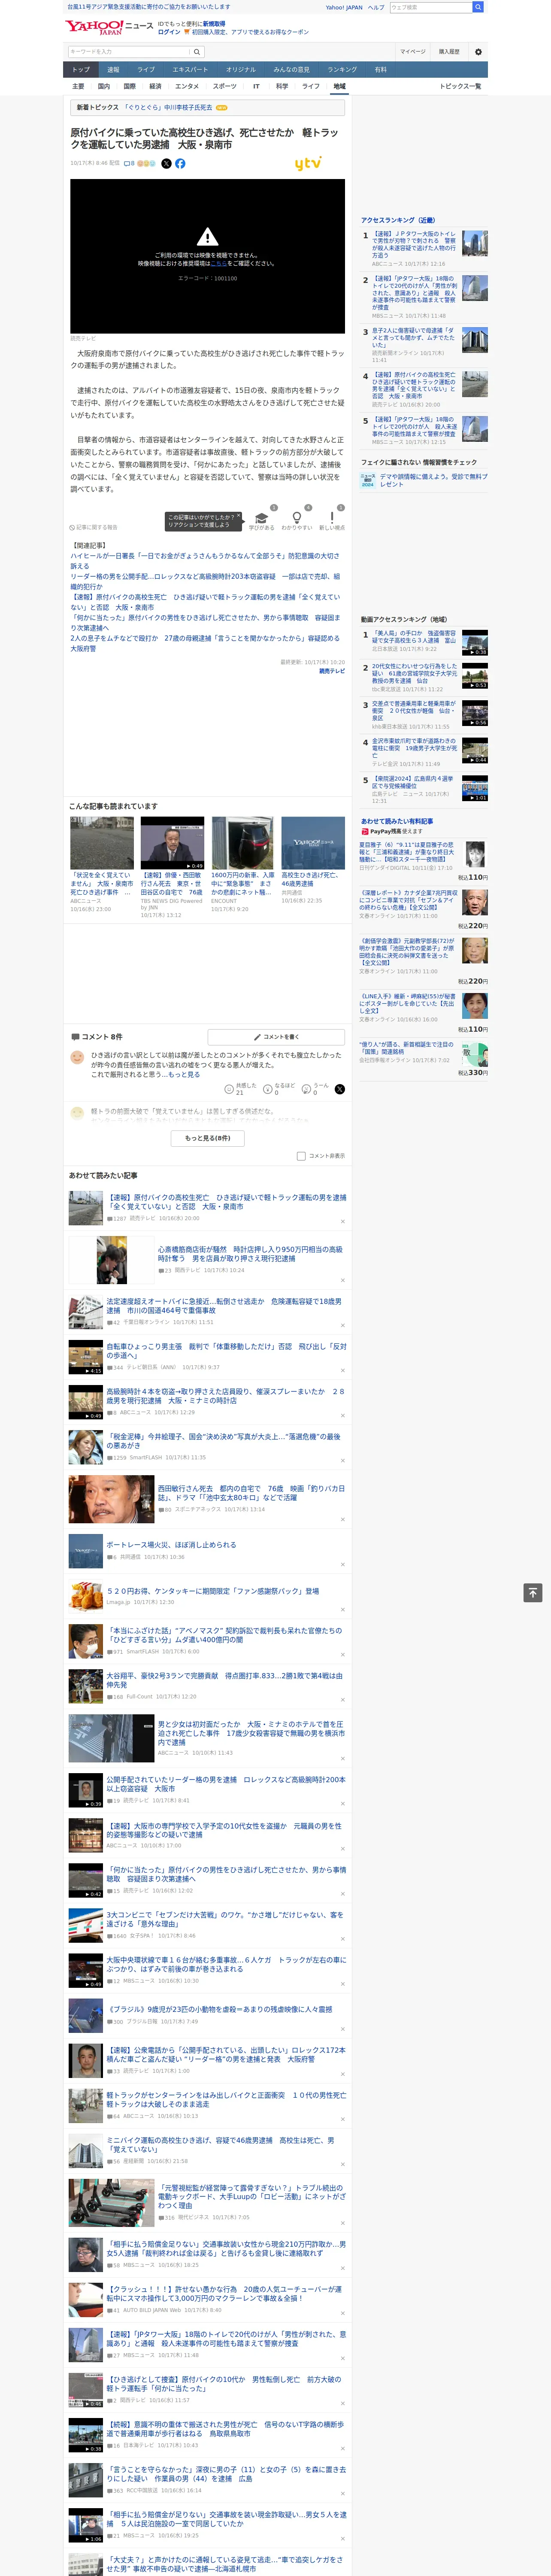Expand first comment with もっと見る
The image size is (551, 2576).
pyautogui.click(x=184, y=1074)
